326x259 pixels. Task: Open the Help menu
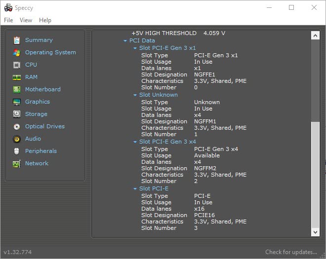point(45,20)
